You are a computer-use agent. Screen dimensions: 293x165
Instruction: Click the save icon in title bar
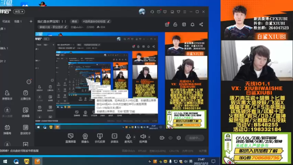[172, 12]
